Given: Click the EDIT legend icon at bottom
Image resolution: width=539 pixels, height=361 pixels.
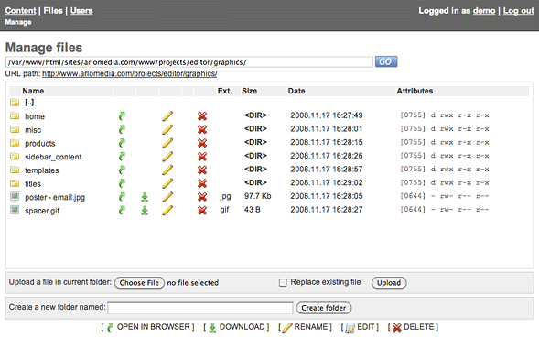Looking at the screenshot, I should [350, 328].
